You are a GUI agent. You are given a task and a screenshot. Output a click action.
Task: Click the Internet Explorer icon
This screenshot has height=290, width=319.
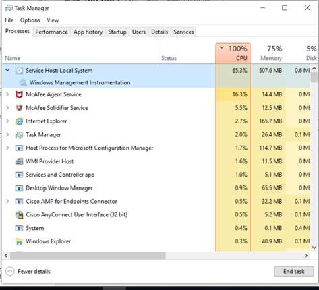click(19, 121)
